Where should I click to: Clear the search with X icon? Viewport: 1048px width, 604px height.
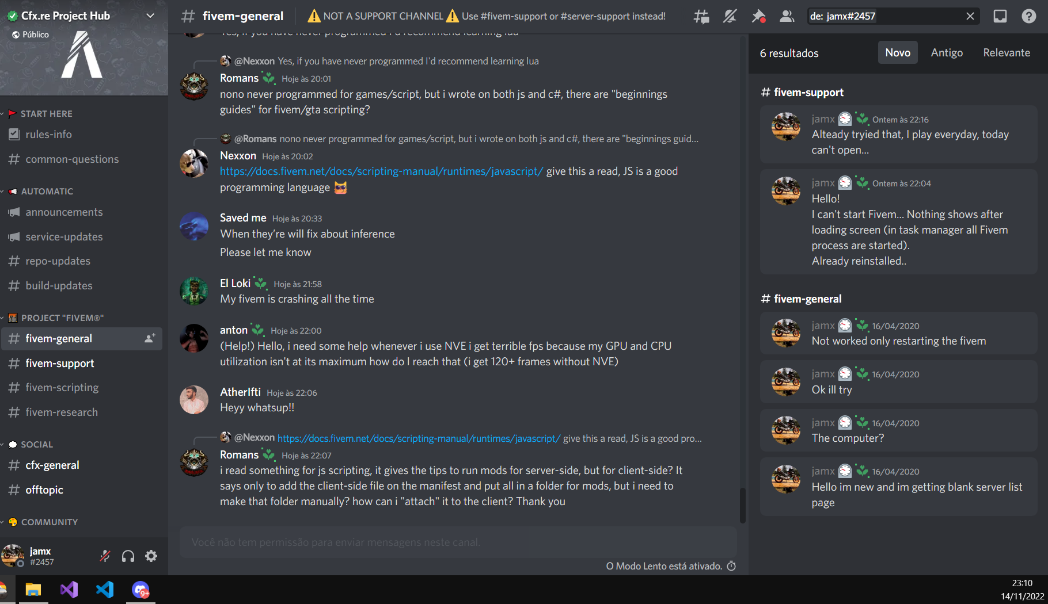click(x=970, y=16)
